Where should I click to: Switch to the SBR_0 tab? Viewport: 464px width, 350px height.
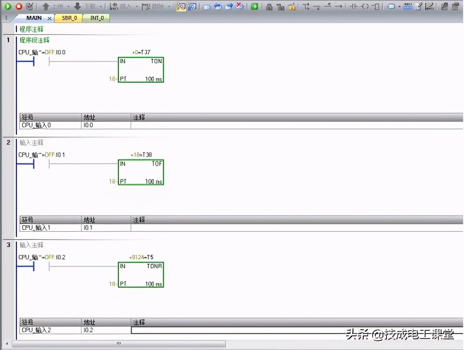click(69, 18)
